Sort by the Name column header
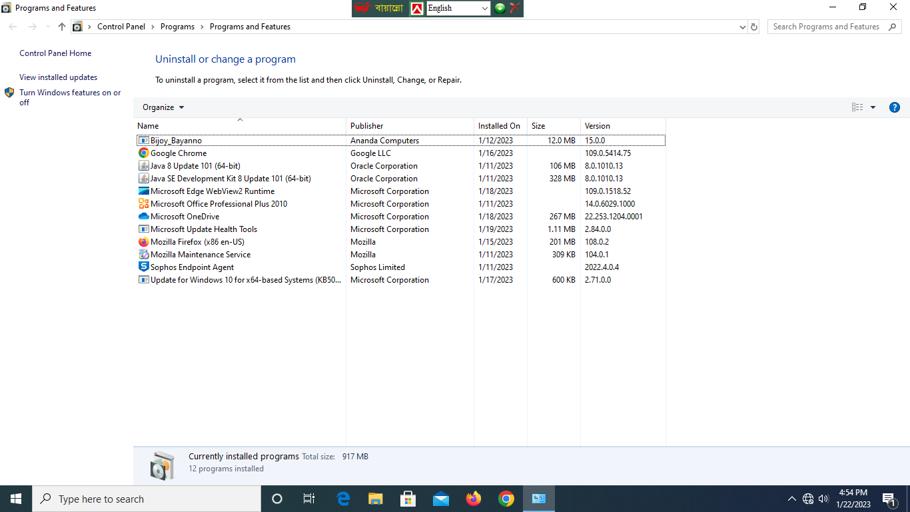 point(240,126)
